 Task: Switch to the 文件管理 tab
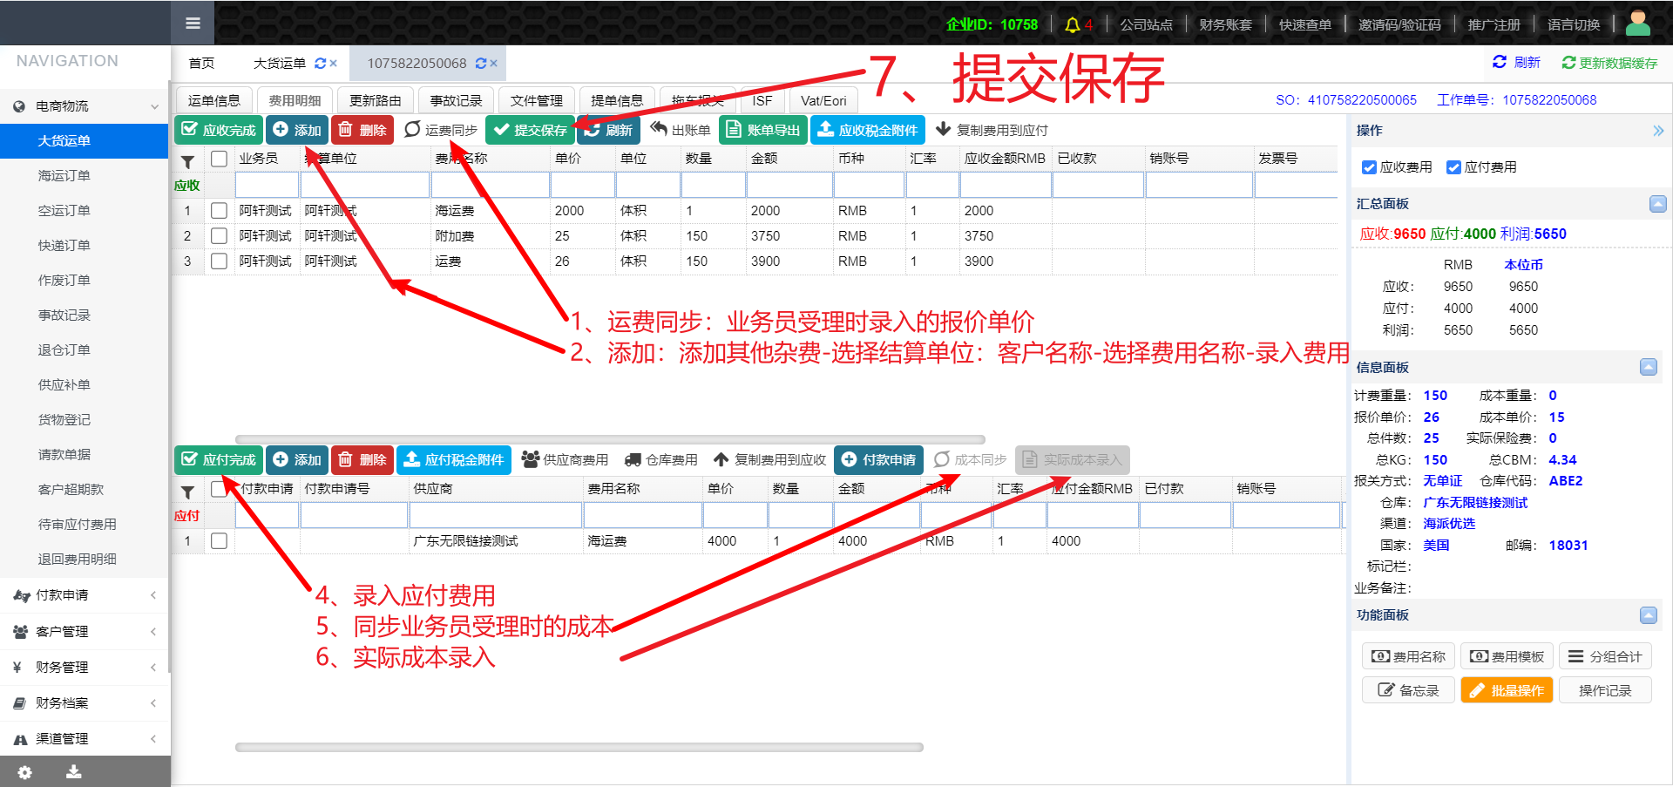(537, 100)
